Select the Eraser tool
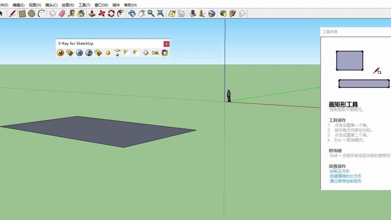The height and width of the screenshot is (220, 391). click(62, 14)
